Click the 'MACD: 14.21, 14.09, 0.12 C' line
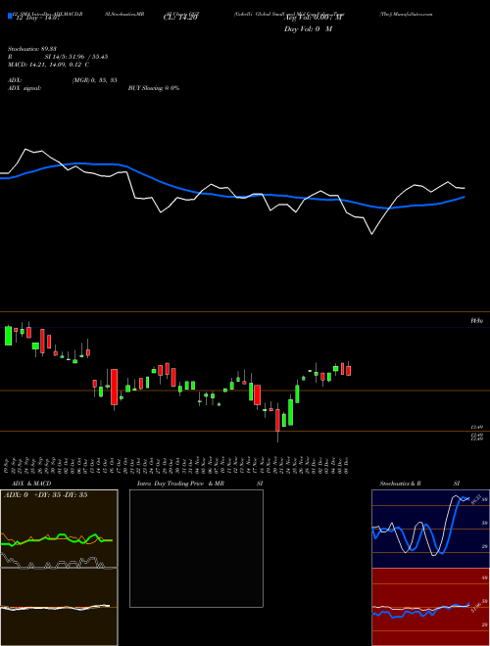Screen dimensions: 490x646 (48, 65)
